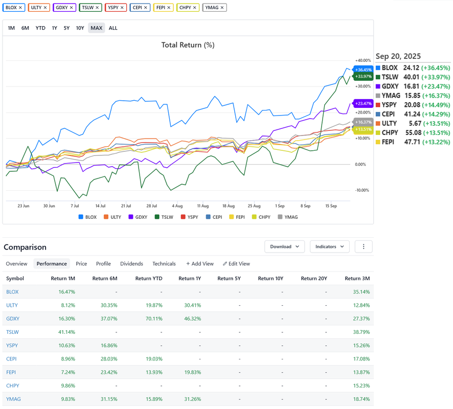Sort by the Return 6M column header

click(105, 279)
